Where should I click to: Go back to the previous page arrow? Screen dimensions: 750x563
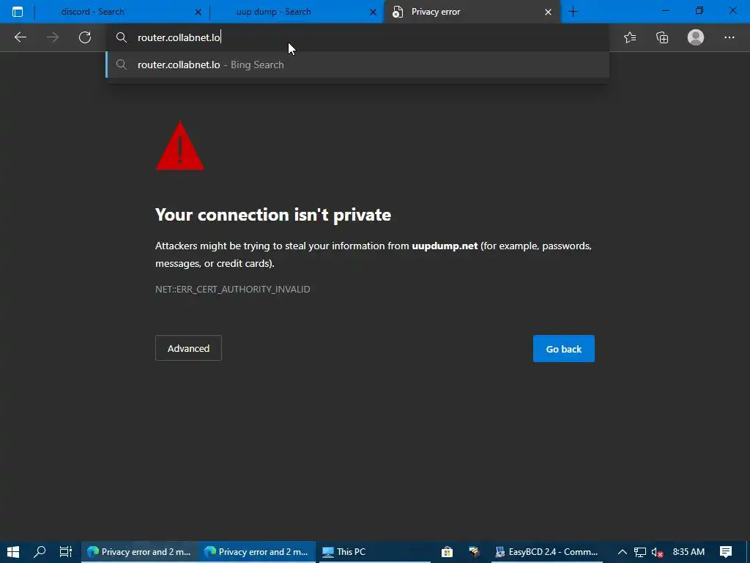click(20, 37)
